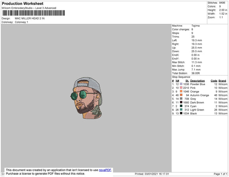Click the Dark Brown description text
Screen dimensions: 229x177
coord(197,103)
